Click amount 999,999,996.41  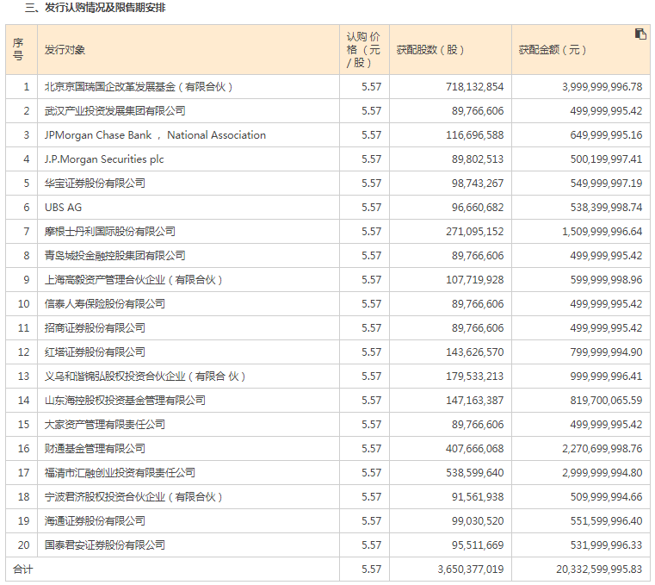[x=606, y=377]
